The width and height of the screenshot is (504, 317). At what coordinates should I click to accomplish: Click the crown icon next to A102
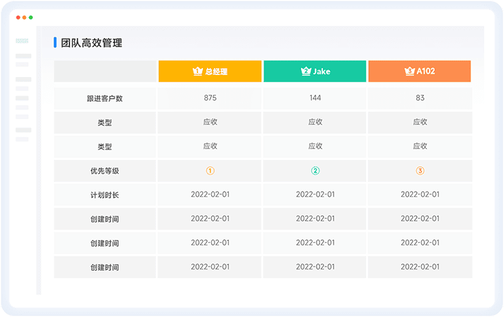(x=409, y=72)
